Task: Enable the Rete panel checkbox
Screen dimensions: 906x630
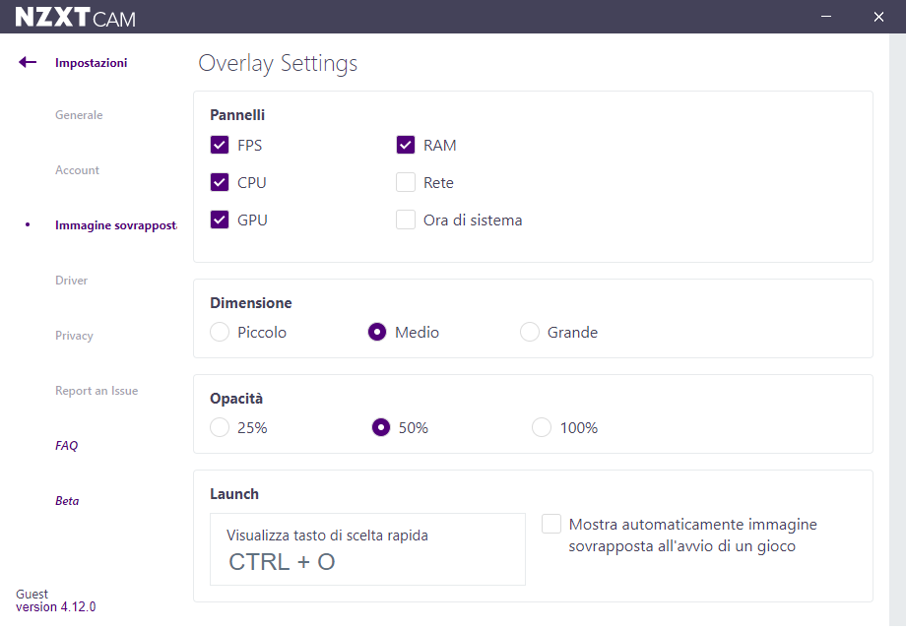Action: pyautogui.click(x=406, y=183)
